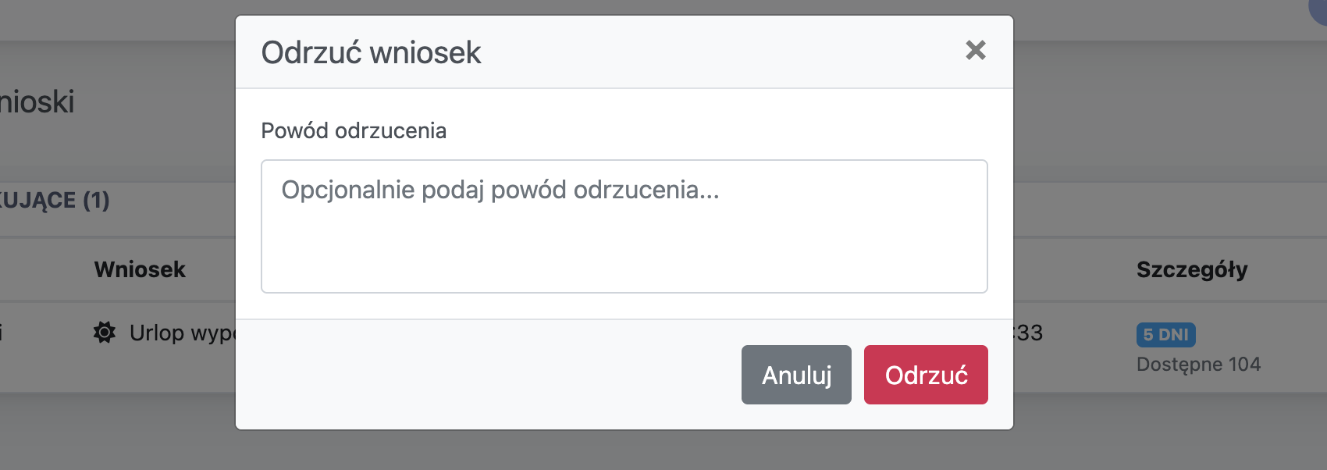Screen dimensions: 1327x470
Task: Select the Urlop request row text
Action: pos(181,333)
